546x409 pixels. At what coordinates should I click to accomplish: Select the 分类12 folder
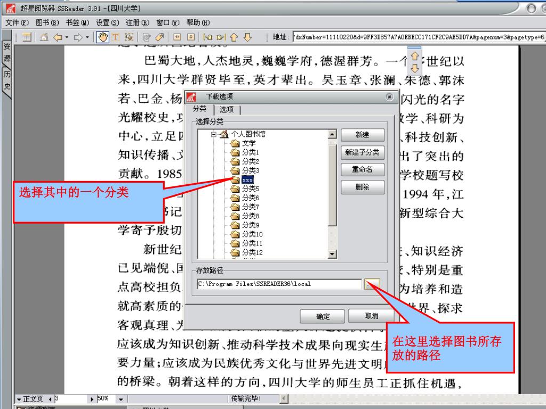pos(252,252)
